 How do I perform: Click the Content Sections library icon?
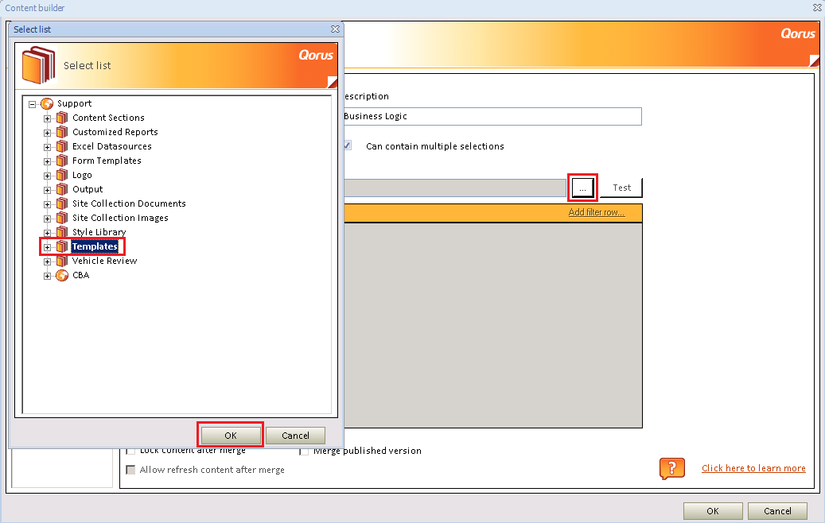point(62,118)
